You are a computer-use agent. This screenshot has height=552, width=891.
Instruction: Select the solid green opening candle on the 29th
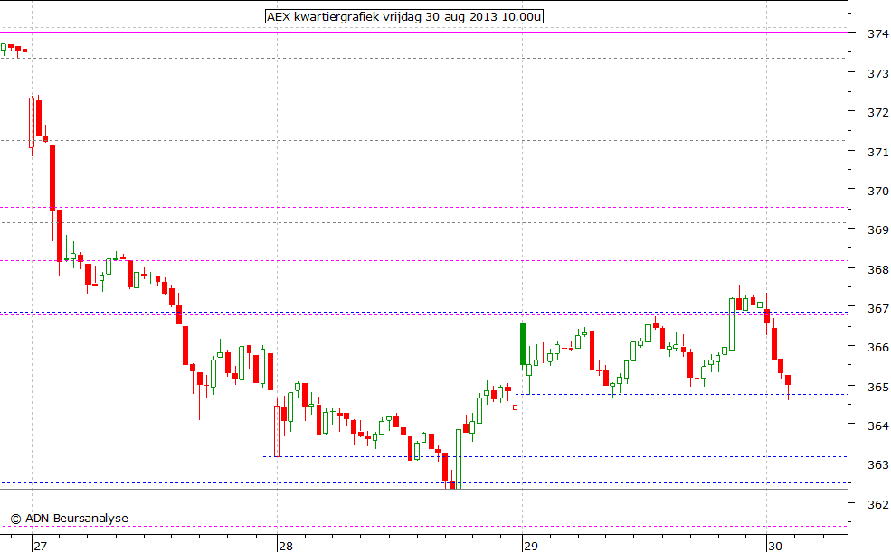click(523, 344)
